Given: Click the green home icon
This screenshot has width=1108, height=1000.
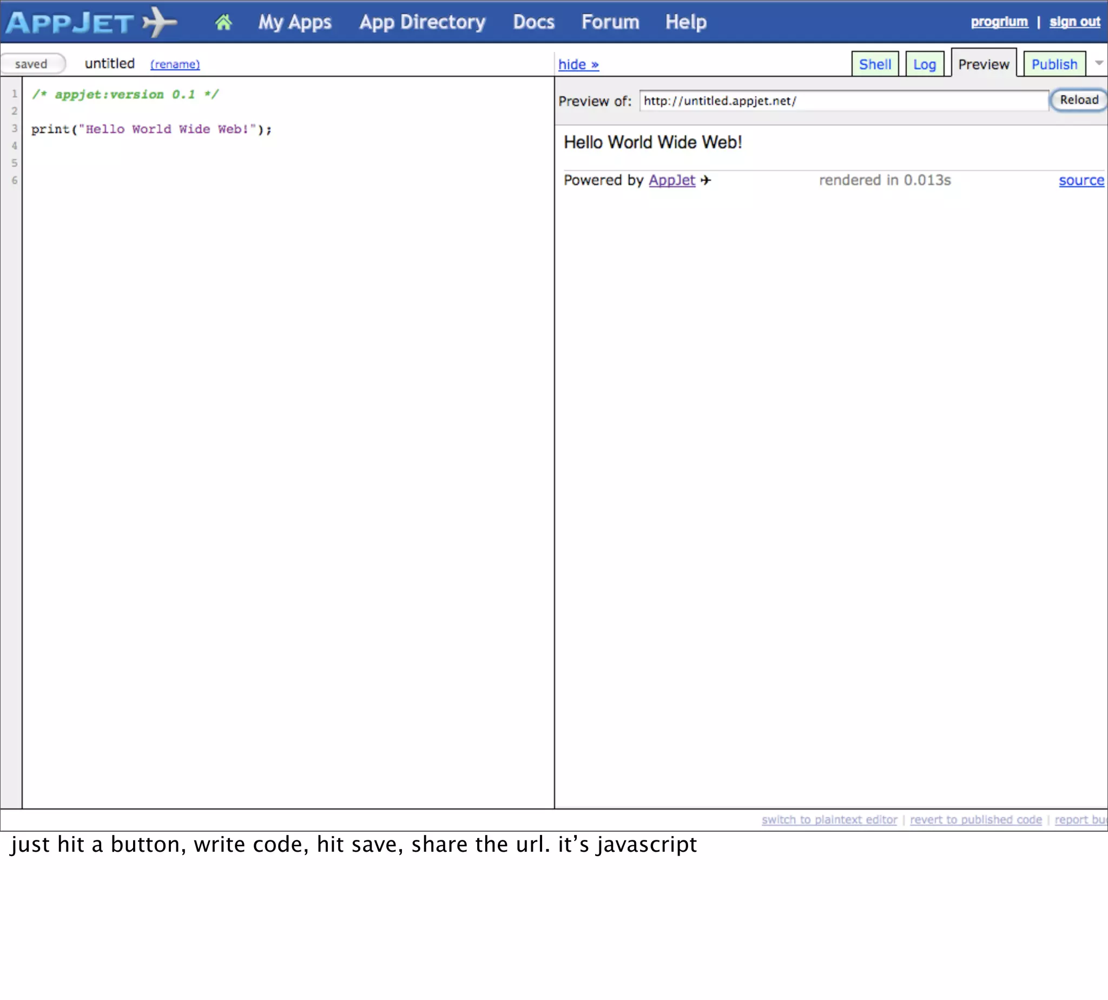Looking at the screenshot, I should (223, 23).
